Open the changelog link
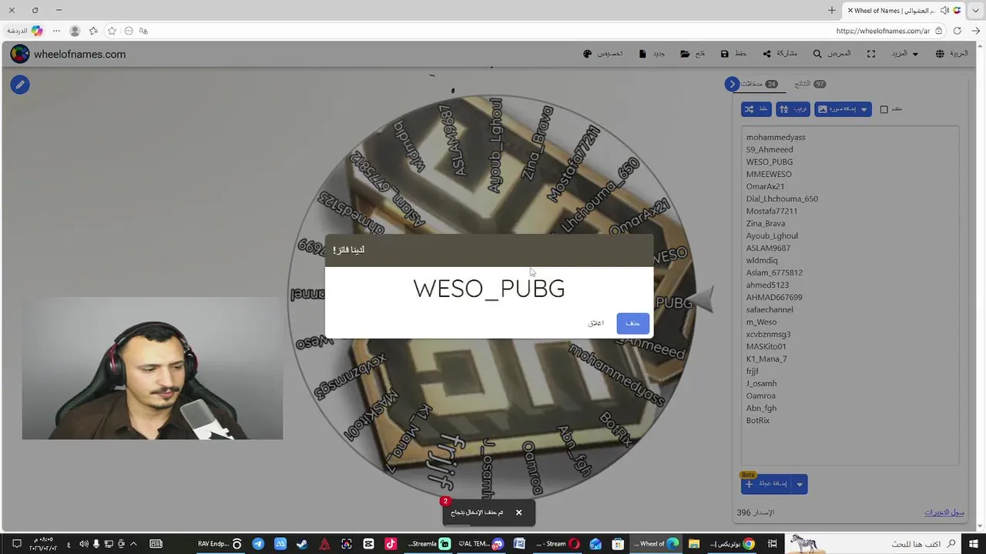The width and height of the screenshot is (986, 554). pos(944,512)
